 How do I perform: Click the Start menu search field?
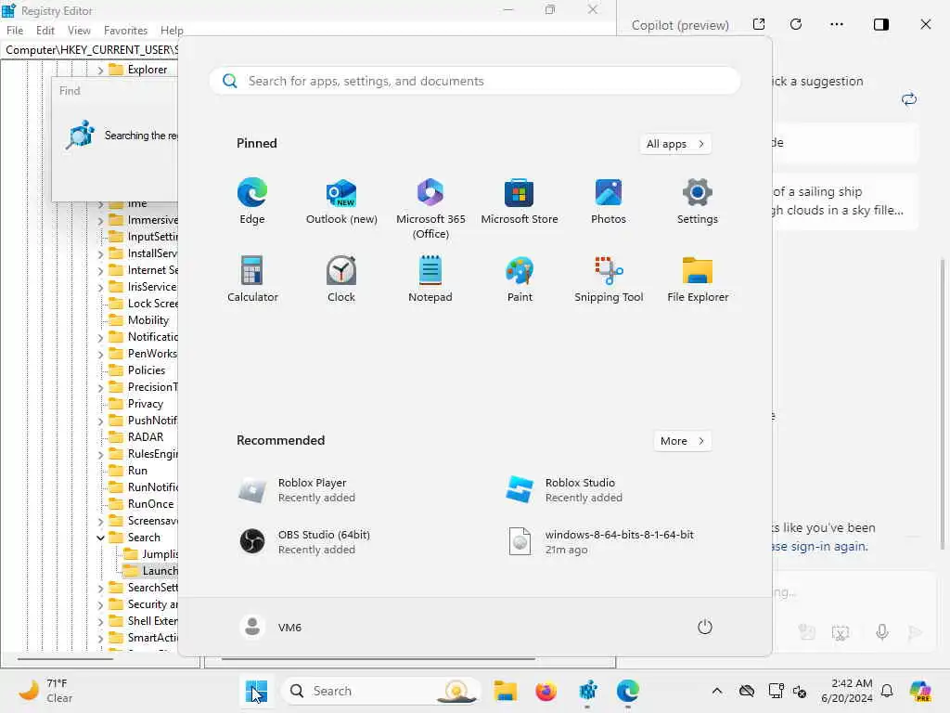475,81
